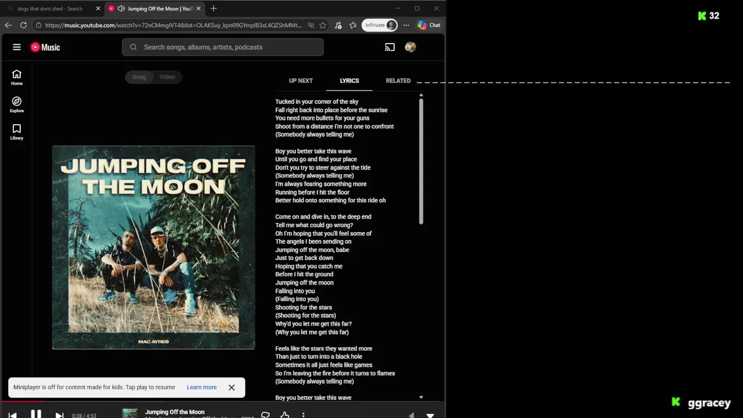Toggle to Video mode
Screen dimensions: 743x418
click(167, 77)
